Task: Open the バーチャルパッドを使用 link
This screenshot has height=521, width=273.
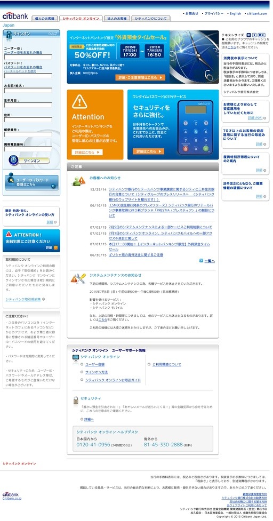Action: coord(20,71)
